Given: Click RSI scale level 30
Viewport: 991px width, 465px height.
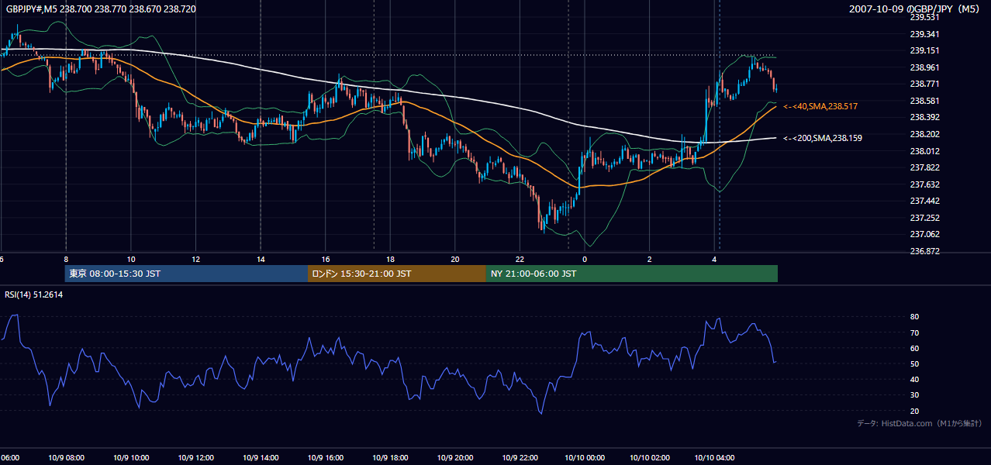Looking at the screenshot, I should point(915,395).
